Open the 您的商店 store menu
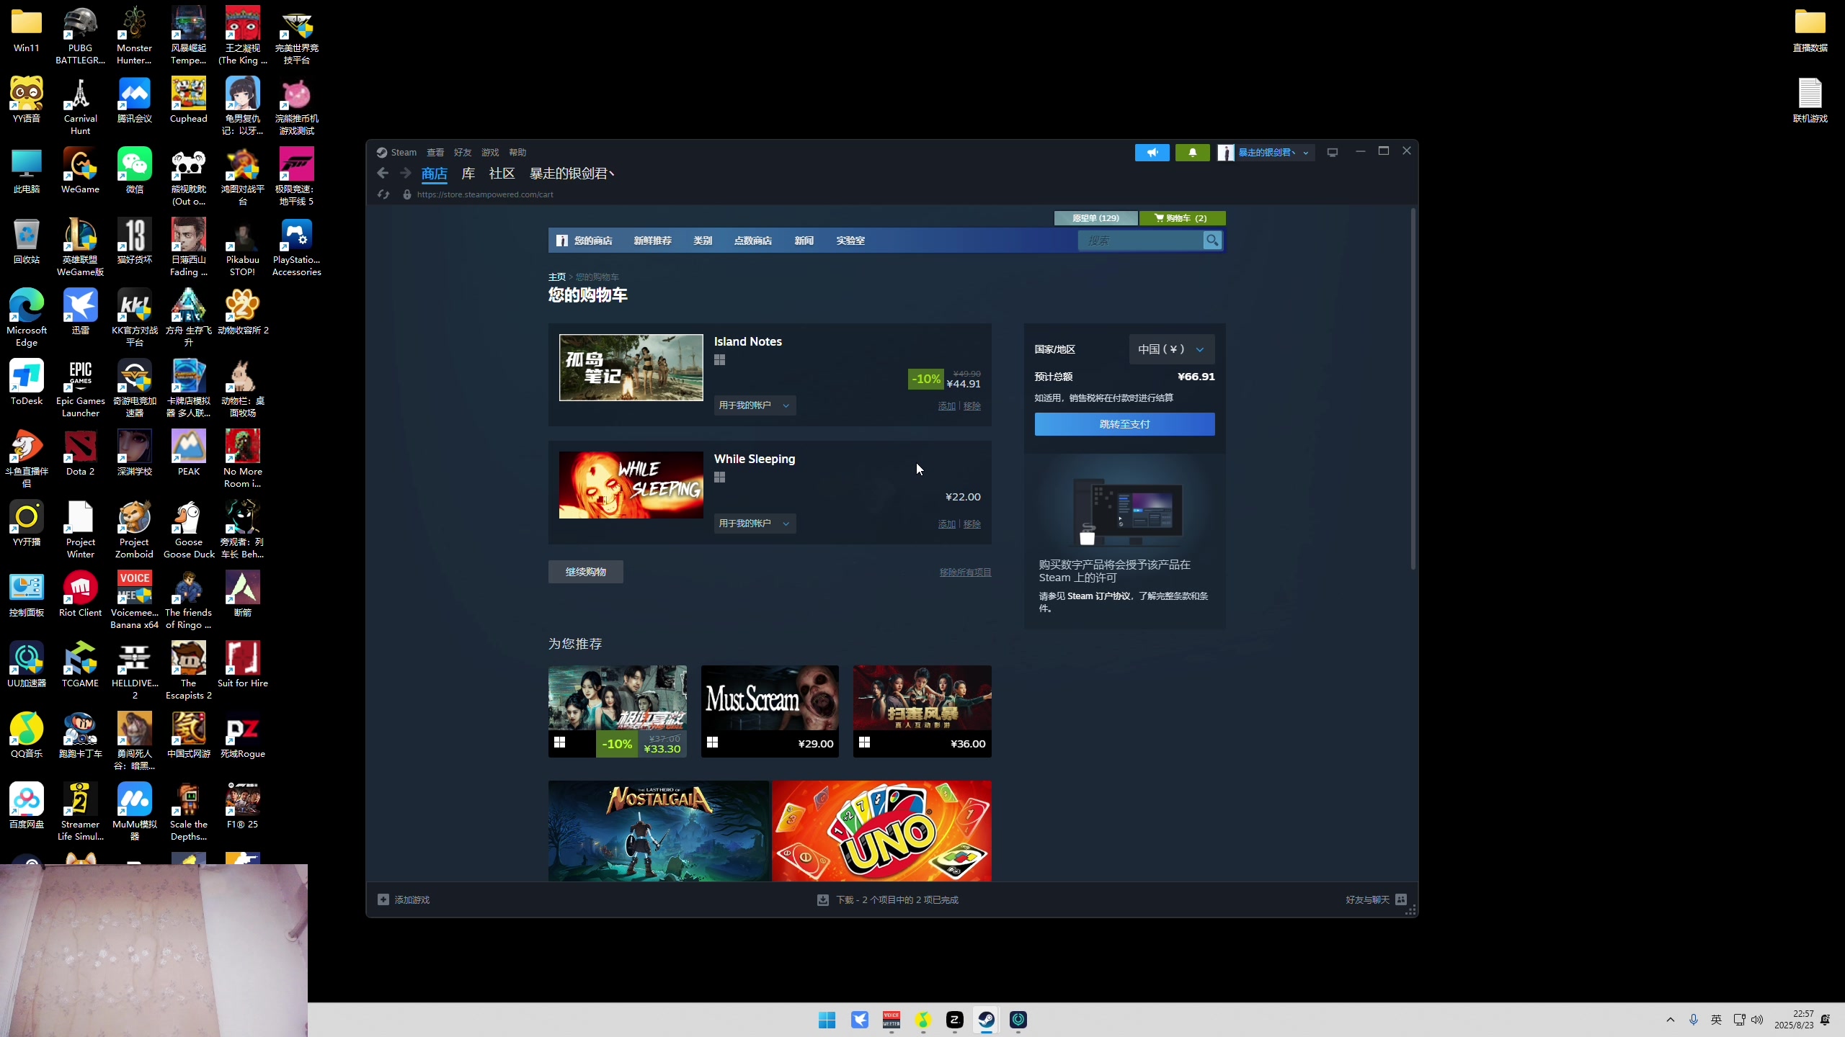This screenshot has width=1845, height=1037. 592,241
